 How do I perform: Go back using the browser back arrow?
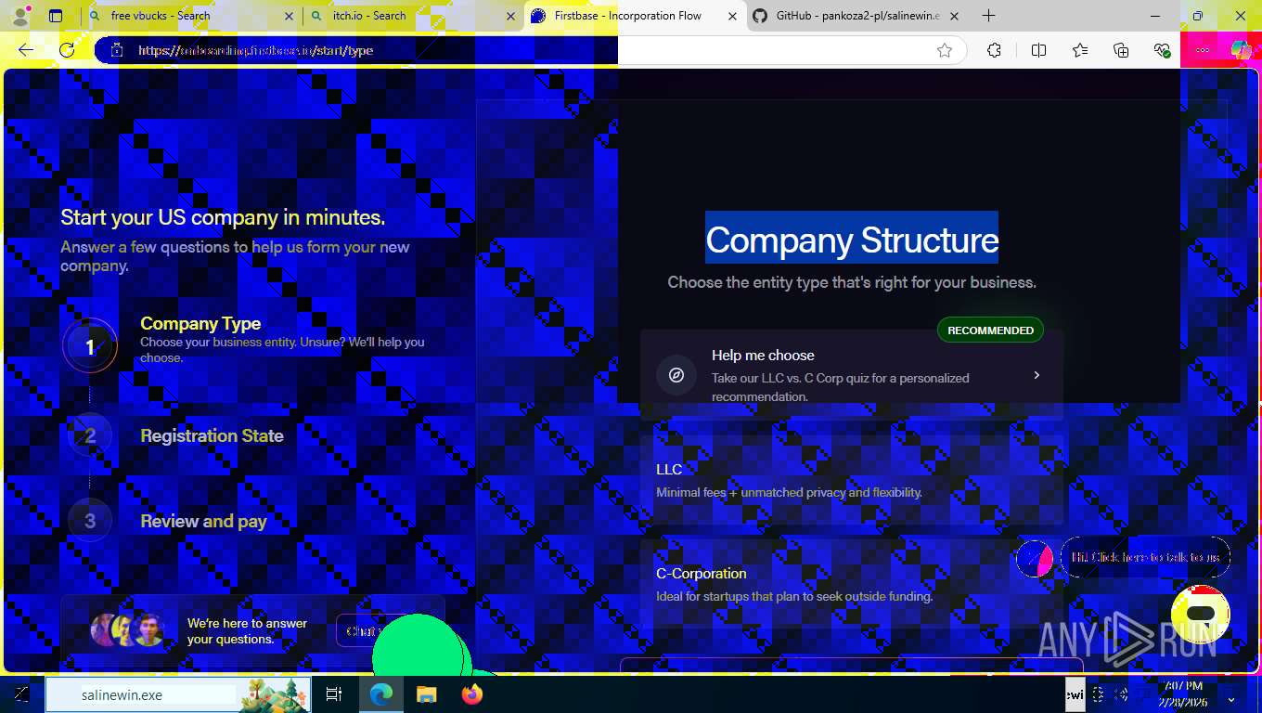tap(26, 50)
